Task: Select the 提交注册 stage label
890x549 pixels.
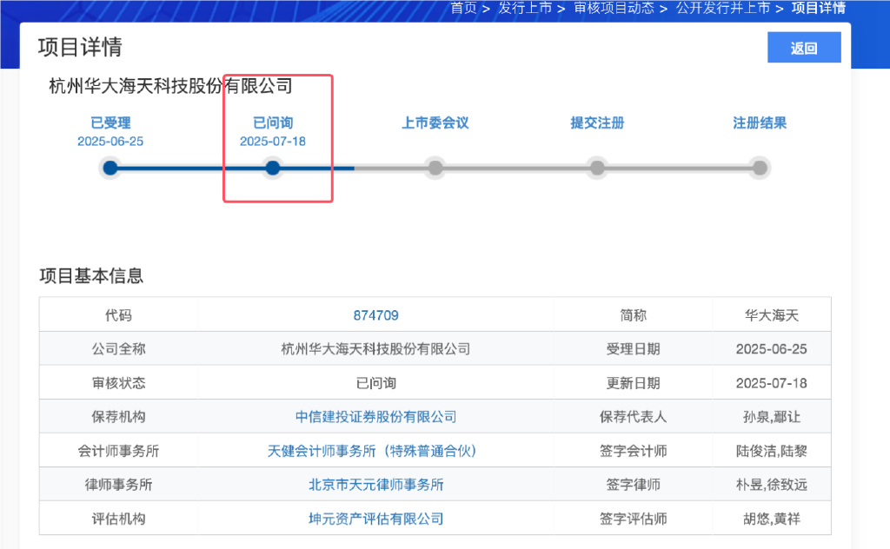Action: tap(597, 123)
